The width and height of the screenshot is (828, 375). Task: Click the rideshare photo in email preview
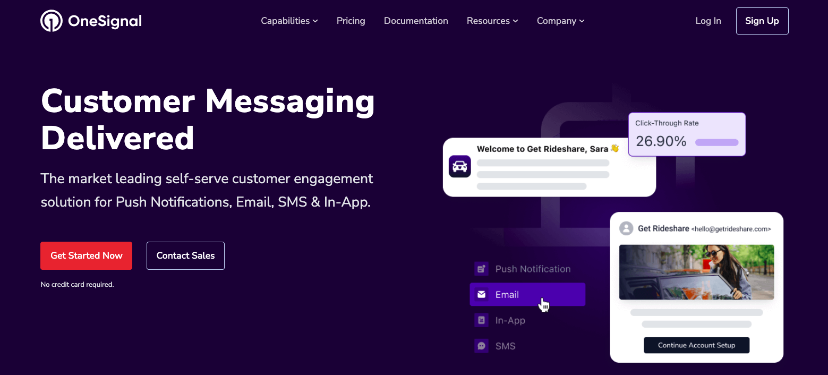coord(696,272)
